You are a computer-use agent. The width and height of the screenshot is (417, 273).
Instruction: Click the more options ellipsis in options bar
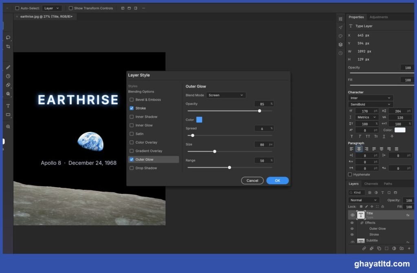point(144,8)
